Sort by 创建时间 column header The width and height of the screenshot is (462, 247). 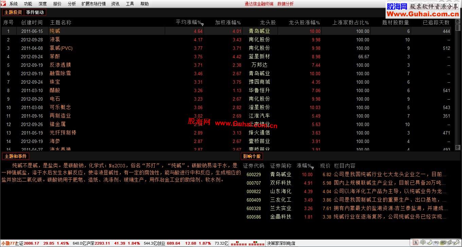(x=32, y=22)
